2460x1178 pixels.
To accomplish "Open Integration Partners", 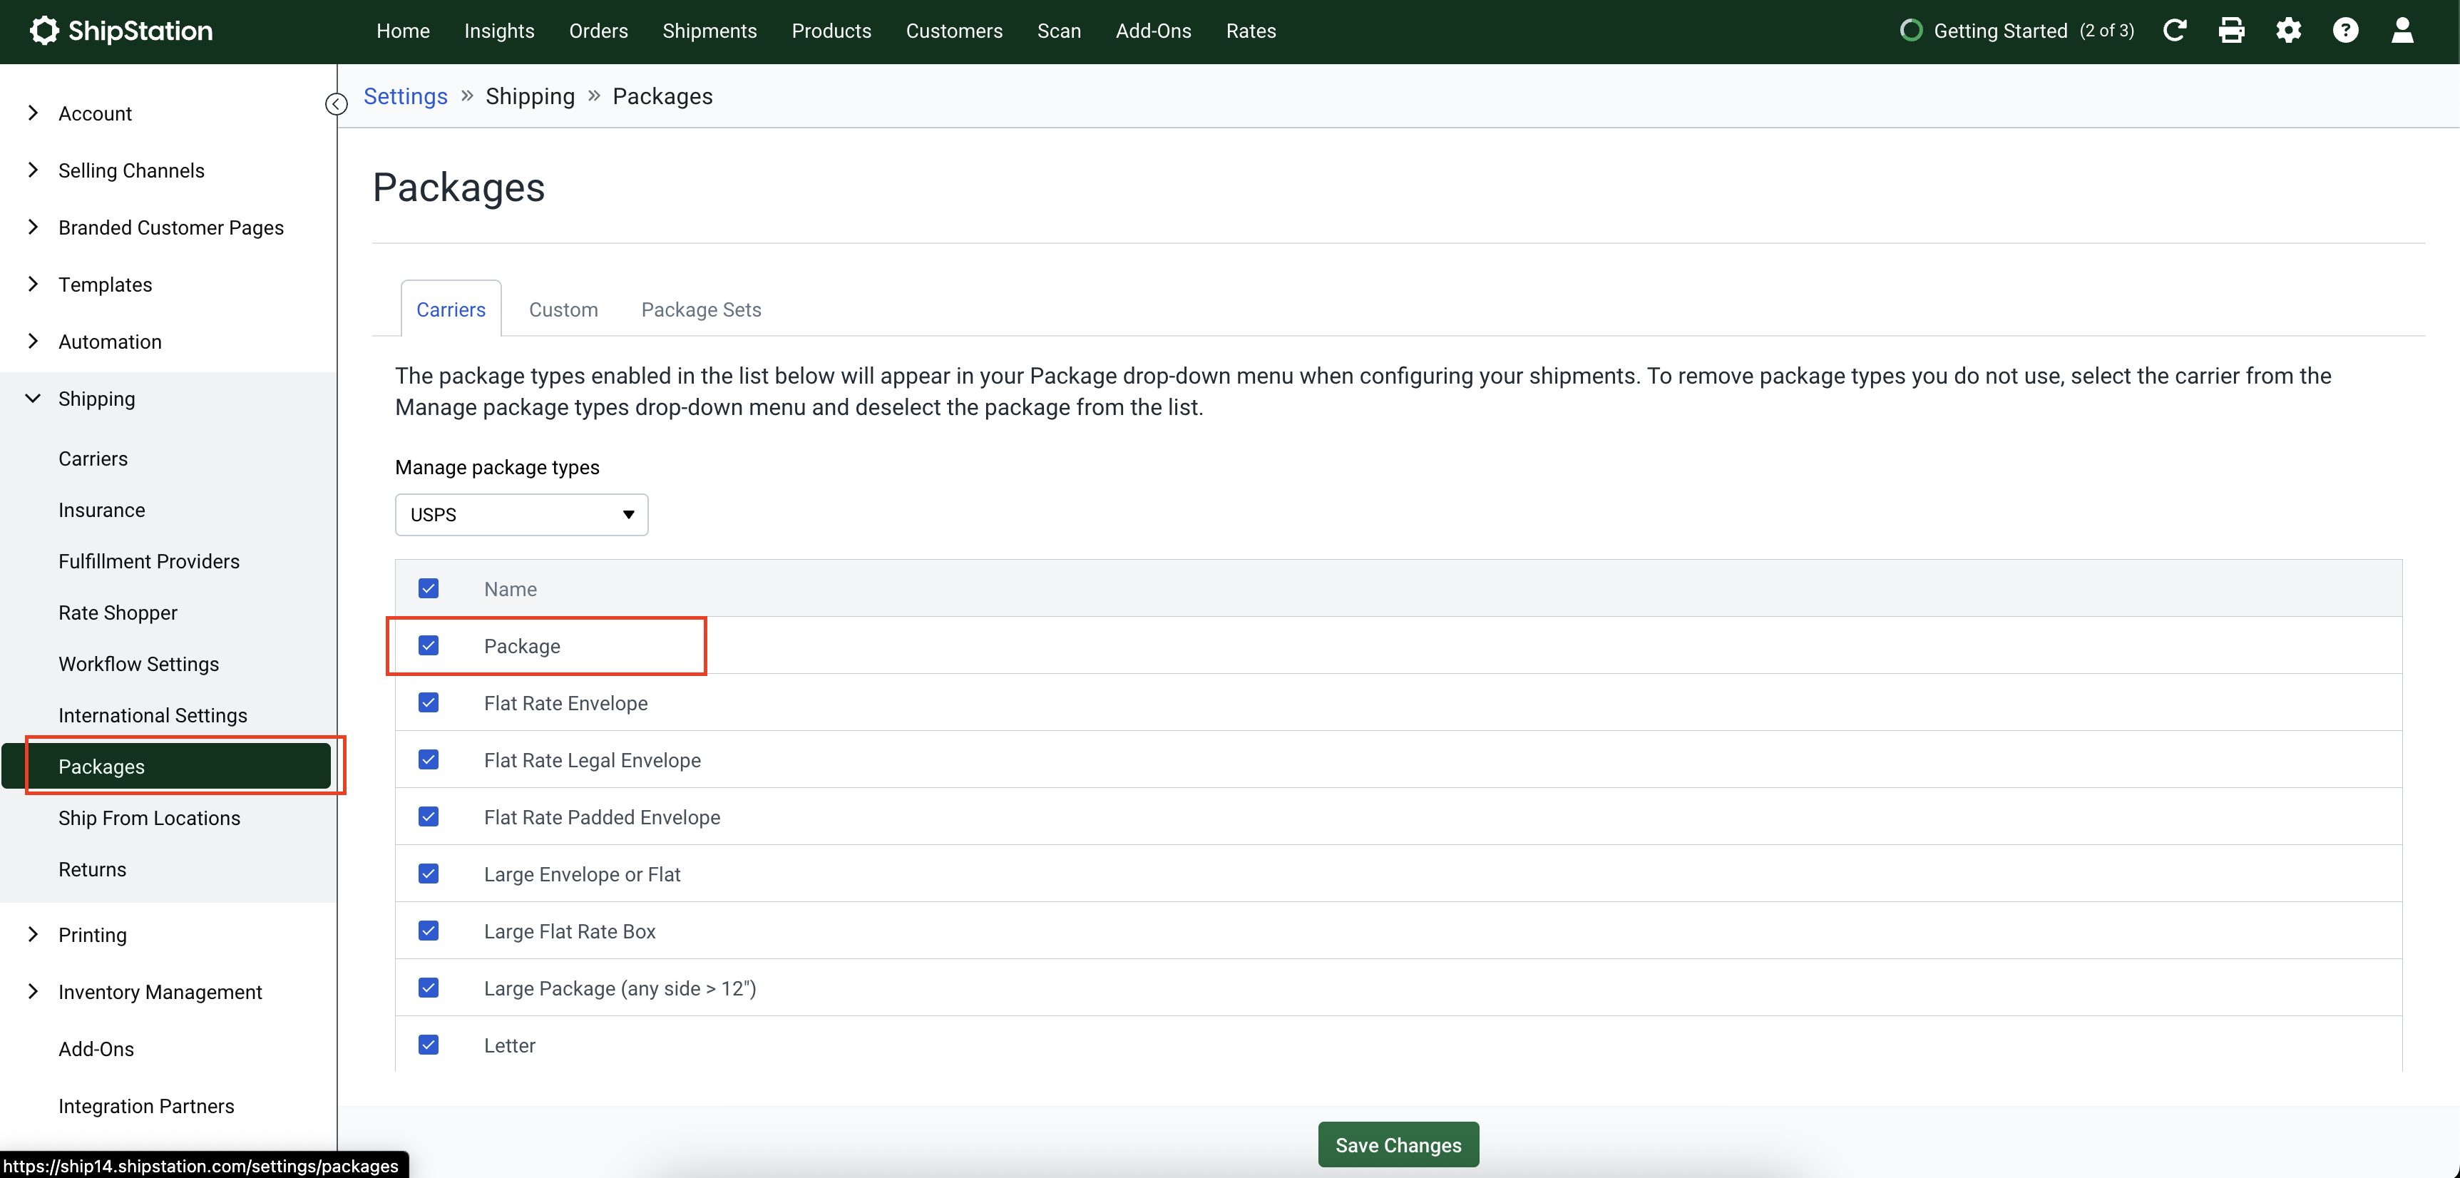I will tap(146, 1105).
